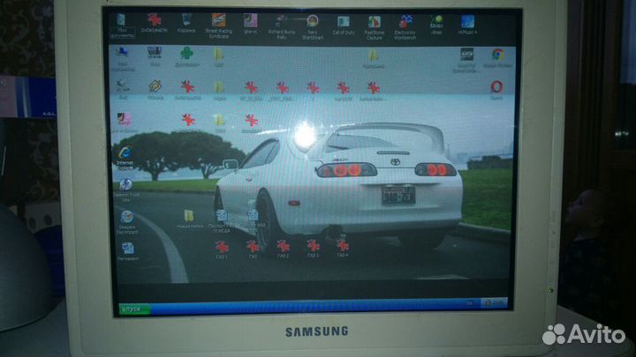
Task: Open the Daemon Tools Lite shortcut
Action: click(x=125, y=190)
